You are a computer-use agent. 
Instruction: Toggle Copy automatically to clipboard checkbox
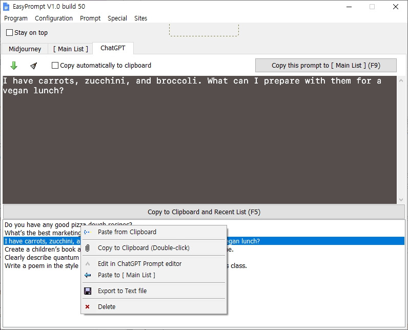click(55, 65)
